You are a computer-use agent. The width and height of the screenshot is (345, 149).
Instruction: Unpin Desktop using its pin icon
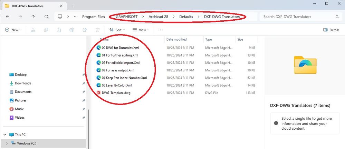point(84,75)
